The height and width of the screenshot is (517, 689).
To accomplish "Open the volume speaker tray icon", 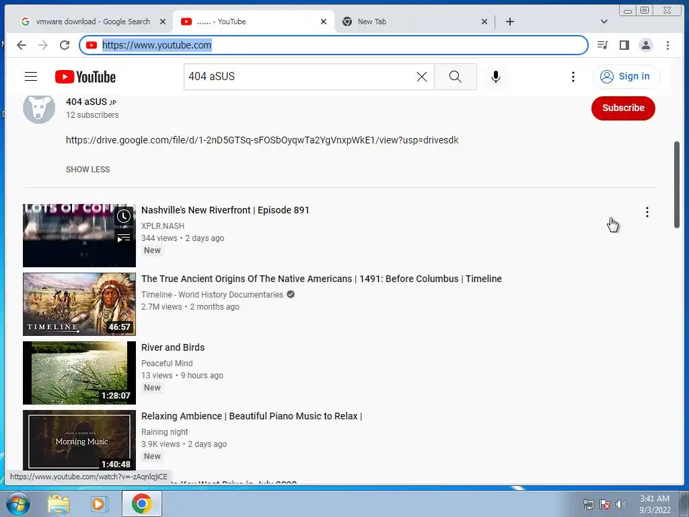I will [x=620, y=504].
